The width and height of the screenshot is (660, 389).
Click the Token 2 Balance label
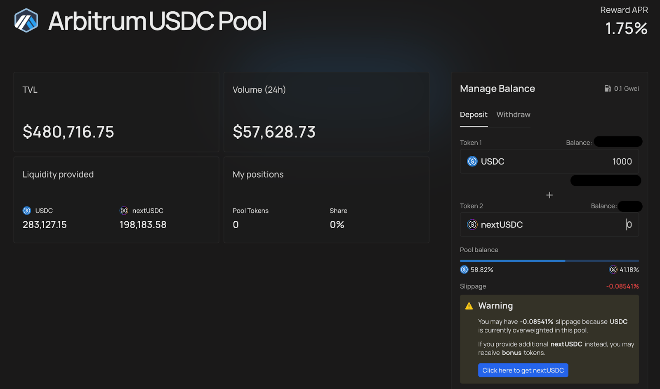pos(603,206)
